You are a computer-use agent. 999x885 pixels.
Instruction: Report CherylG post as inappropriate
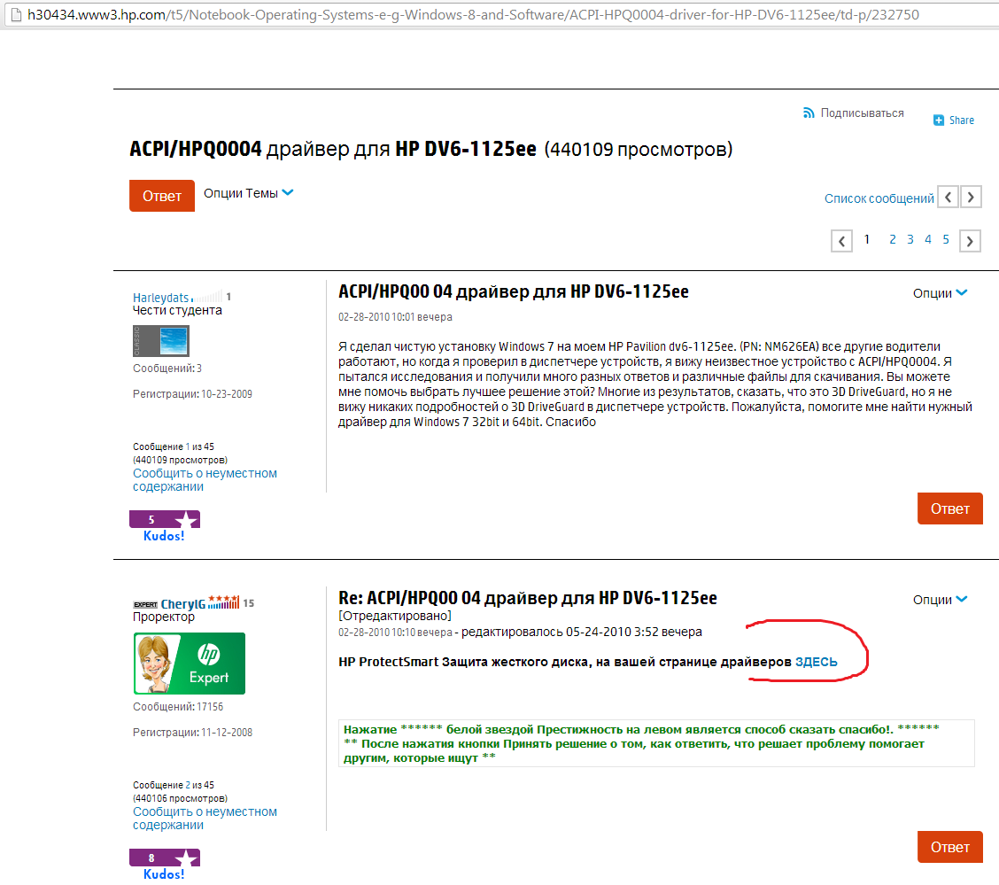(205, 818)
